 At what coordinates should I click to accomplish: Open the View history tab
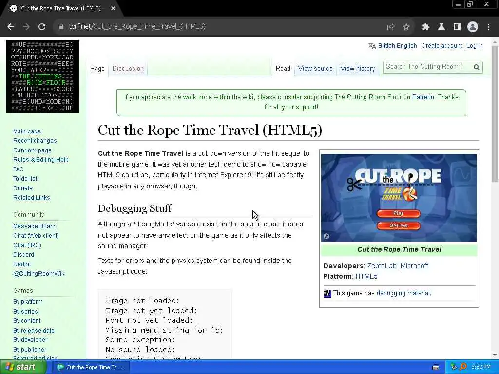pyautogui.click(x=358, y=68)
